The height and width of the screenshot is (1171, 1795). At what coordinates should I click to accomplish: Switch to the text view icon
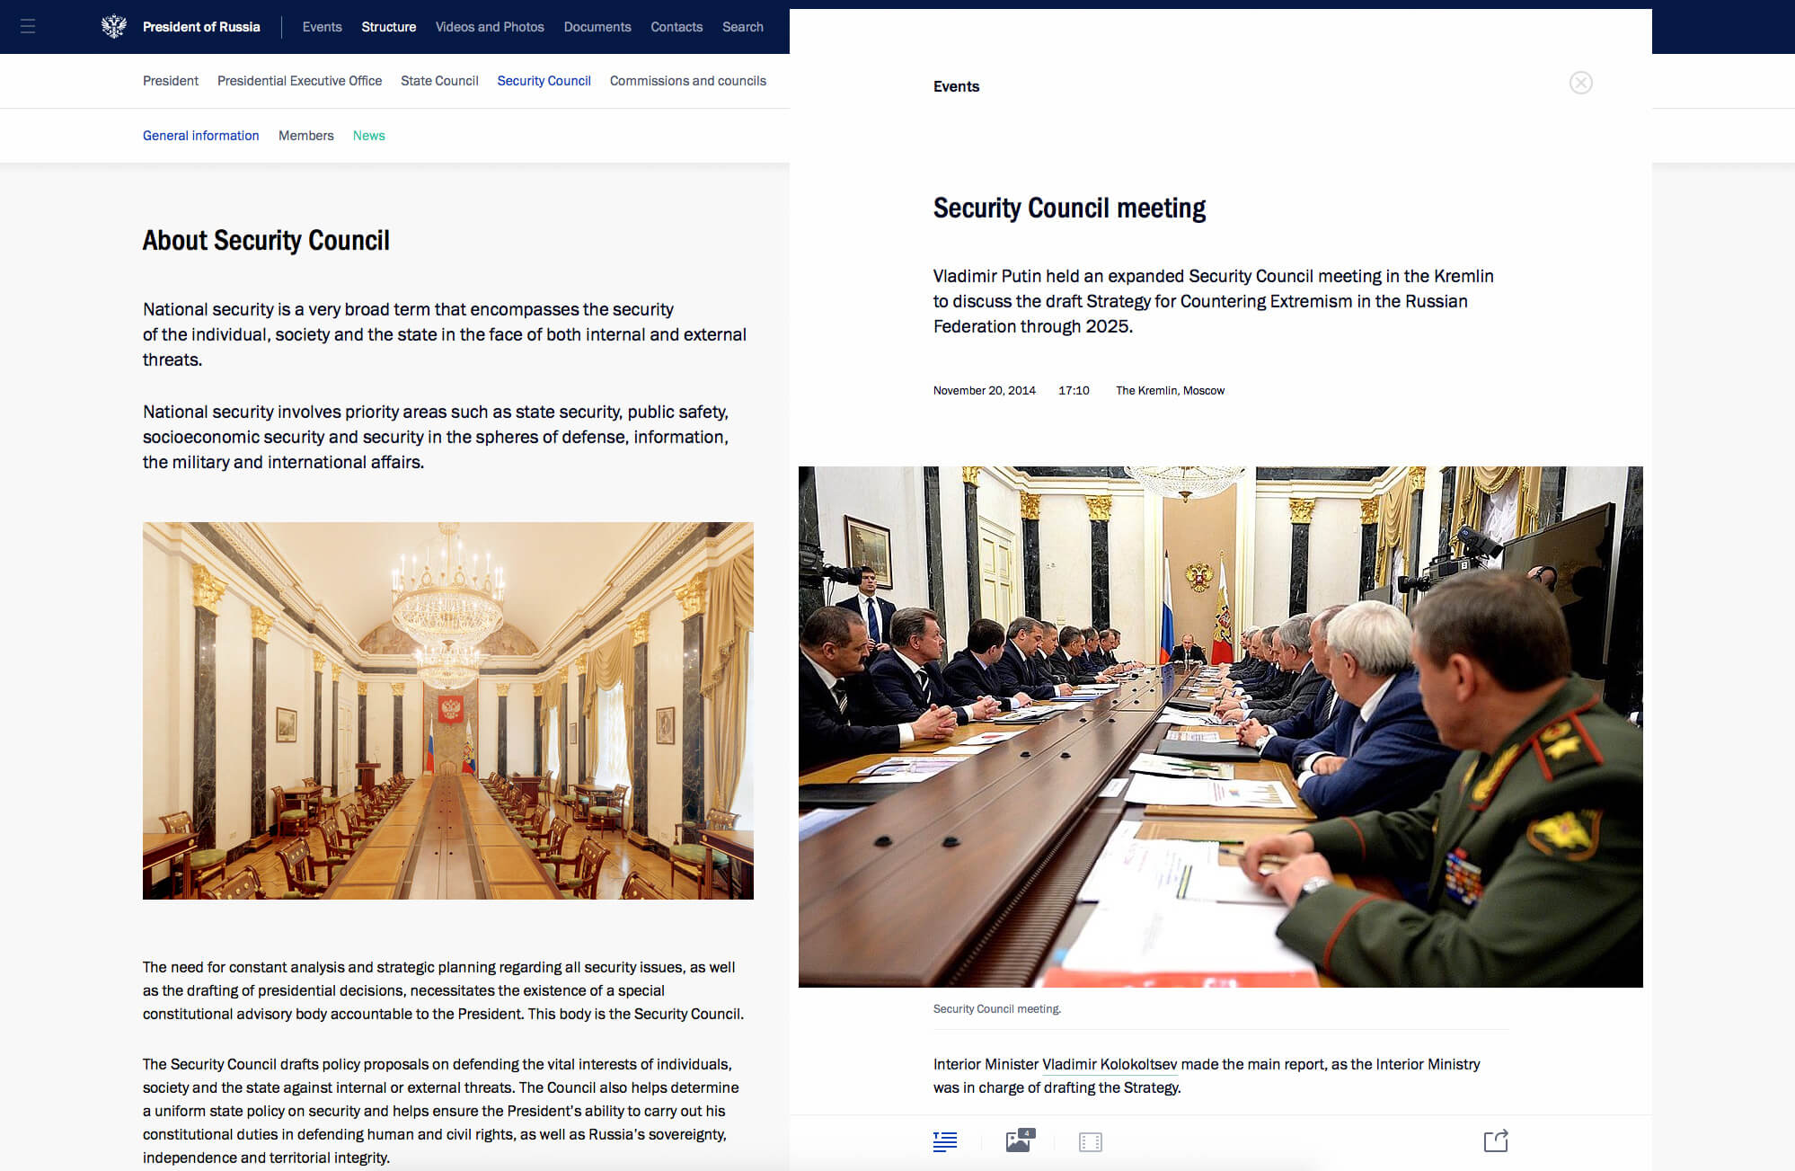tap(944, 1141)
